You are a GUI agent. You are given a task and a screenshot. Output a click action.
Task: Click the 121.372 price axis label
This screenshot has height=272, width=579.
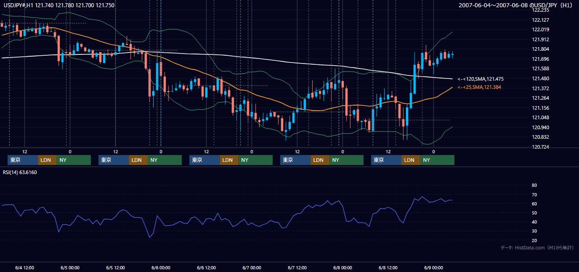pyautogui.click(x=541, y=88)
